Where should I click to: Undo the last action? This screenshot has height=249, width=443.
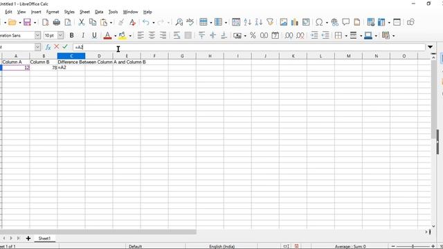point(146,22)
